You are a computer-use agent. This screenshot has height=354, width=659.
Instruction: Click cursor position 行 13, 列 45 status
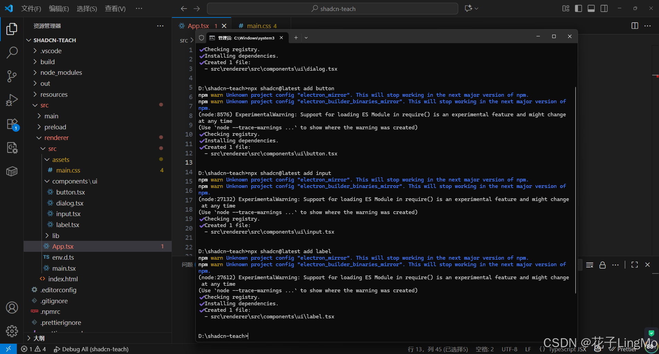[438, 349]
